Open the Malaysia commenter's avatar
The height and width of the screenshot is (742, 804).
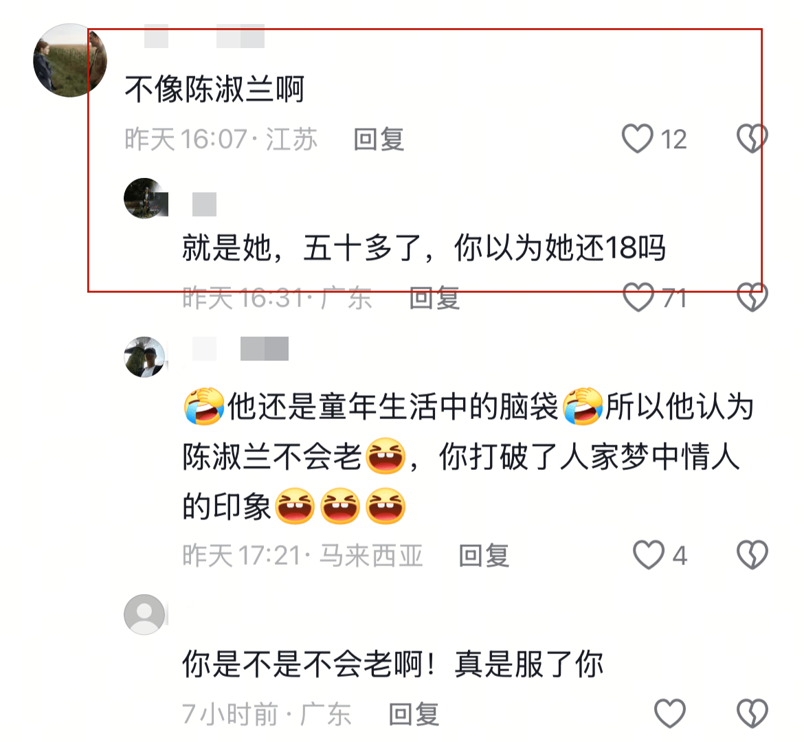pos(145,357)
